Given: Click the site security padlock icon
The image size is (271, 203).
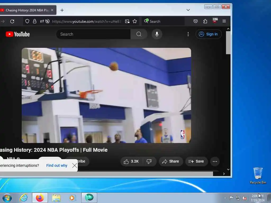Looking at the screenshot, I should [35, 21].
